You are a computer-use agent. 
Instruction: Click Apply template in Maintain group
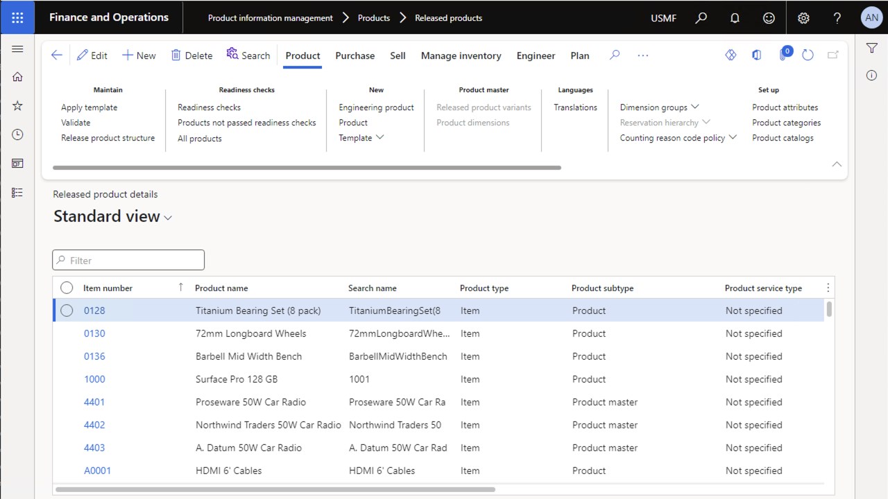(89, 107)
